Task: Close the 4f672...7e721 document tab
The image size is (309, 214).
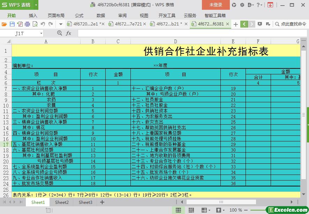Action: 145,24
